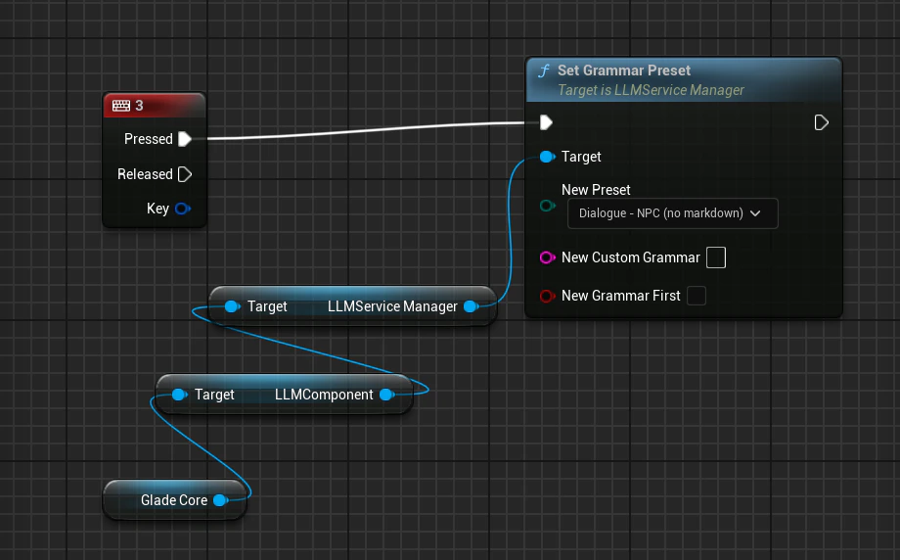Click the function icon on Set Grammar Preset header
The image size is (900, 560).
[x=543, y=70]
